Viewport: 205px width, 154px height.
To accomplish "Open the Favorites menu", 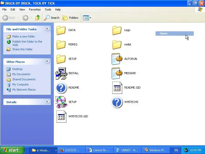I will (35, 9).
